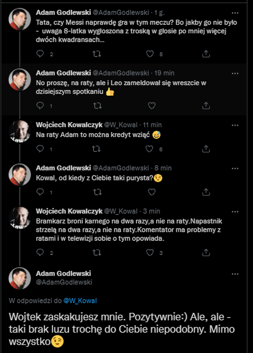Retweet the 'Bramkarz broni karnego' tweet

pos(97,253)
